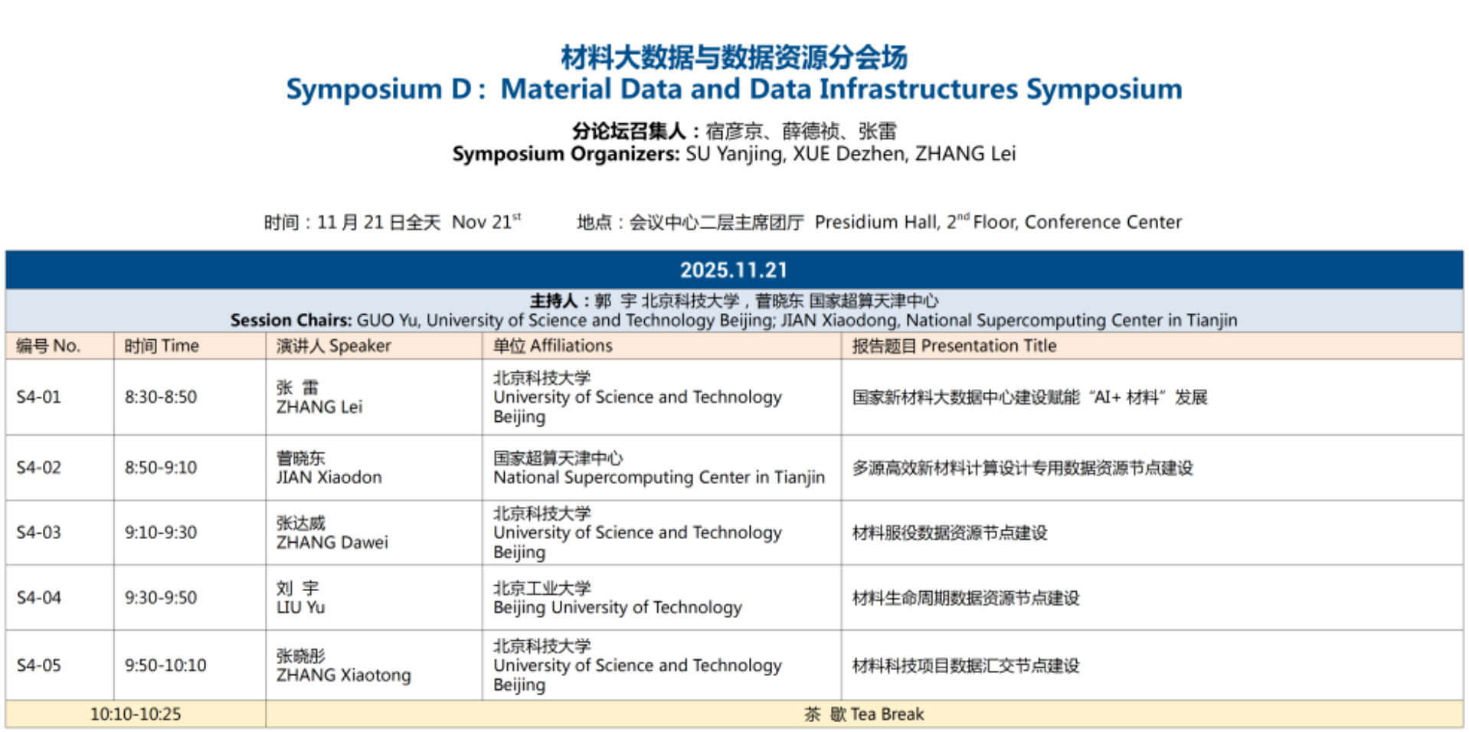Click the 8:50-9:10 time cell
The width and height of the screenshot is (1469, 732).
pyautogui.click(x=161, y=468)
